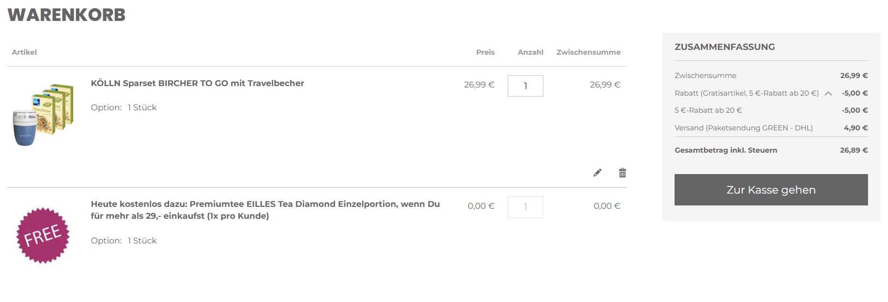Viewport: 888px width, 302px height.
Task: Click the Versand (Paketsendung GREEN - DHL) line
Action: pos(743,128)
